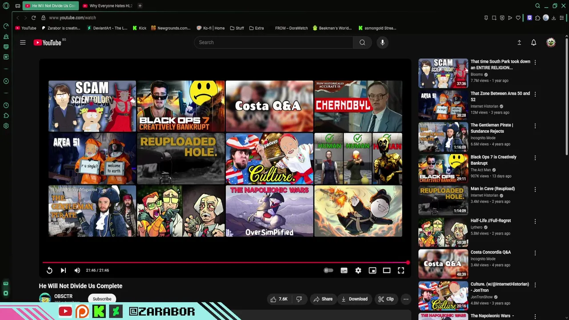The width and height of the screenshot is (569, 320).
Task: Click the tab islands icon left of tabs
Action: tap(17, 6)
